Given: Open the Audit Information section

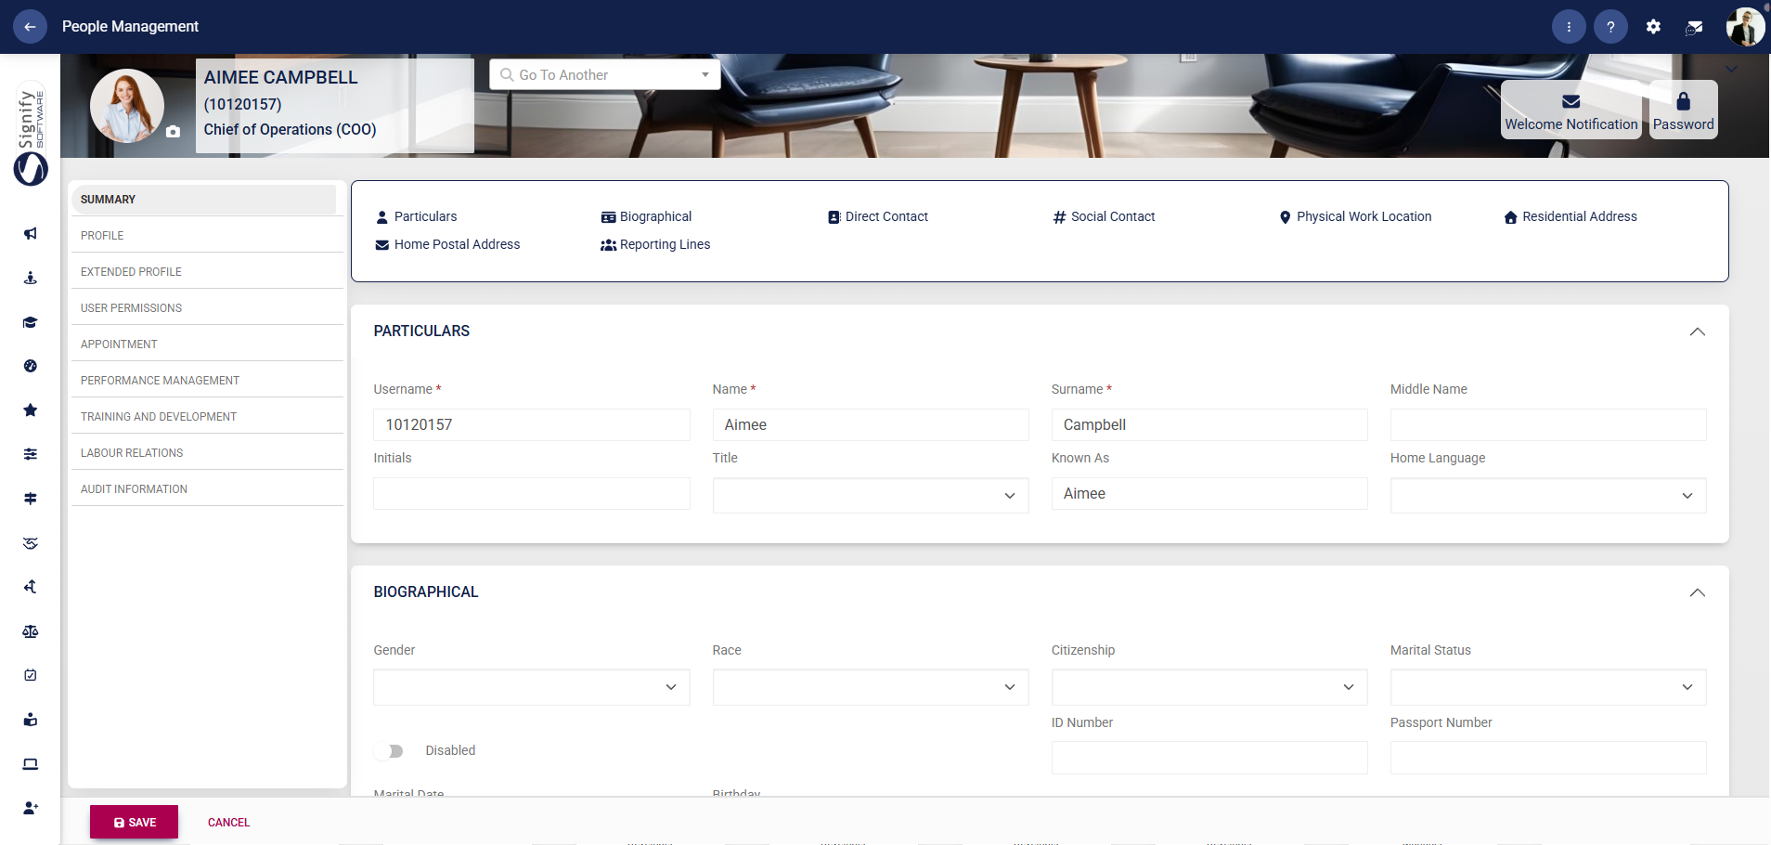Looking at the screenshot, I should click(134, 488).
